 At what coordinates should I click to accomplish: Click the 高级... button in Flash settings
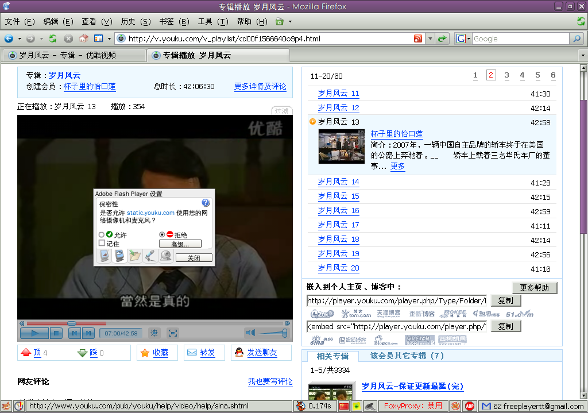[x=180, y=244]
